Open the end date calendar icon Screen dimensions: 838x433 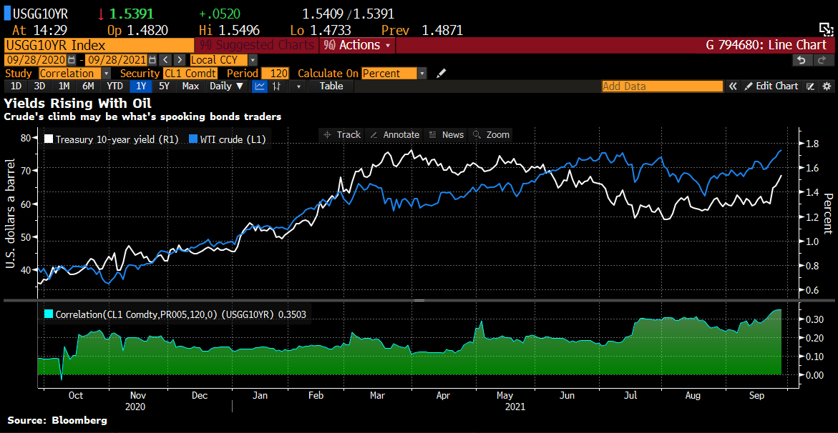151,61
